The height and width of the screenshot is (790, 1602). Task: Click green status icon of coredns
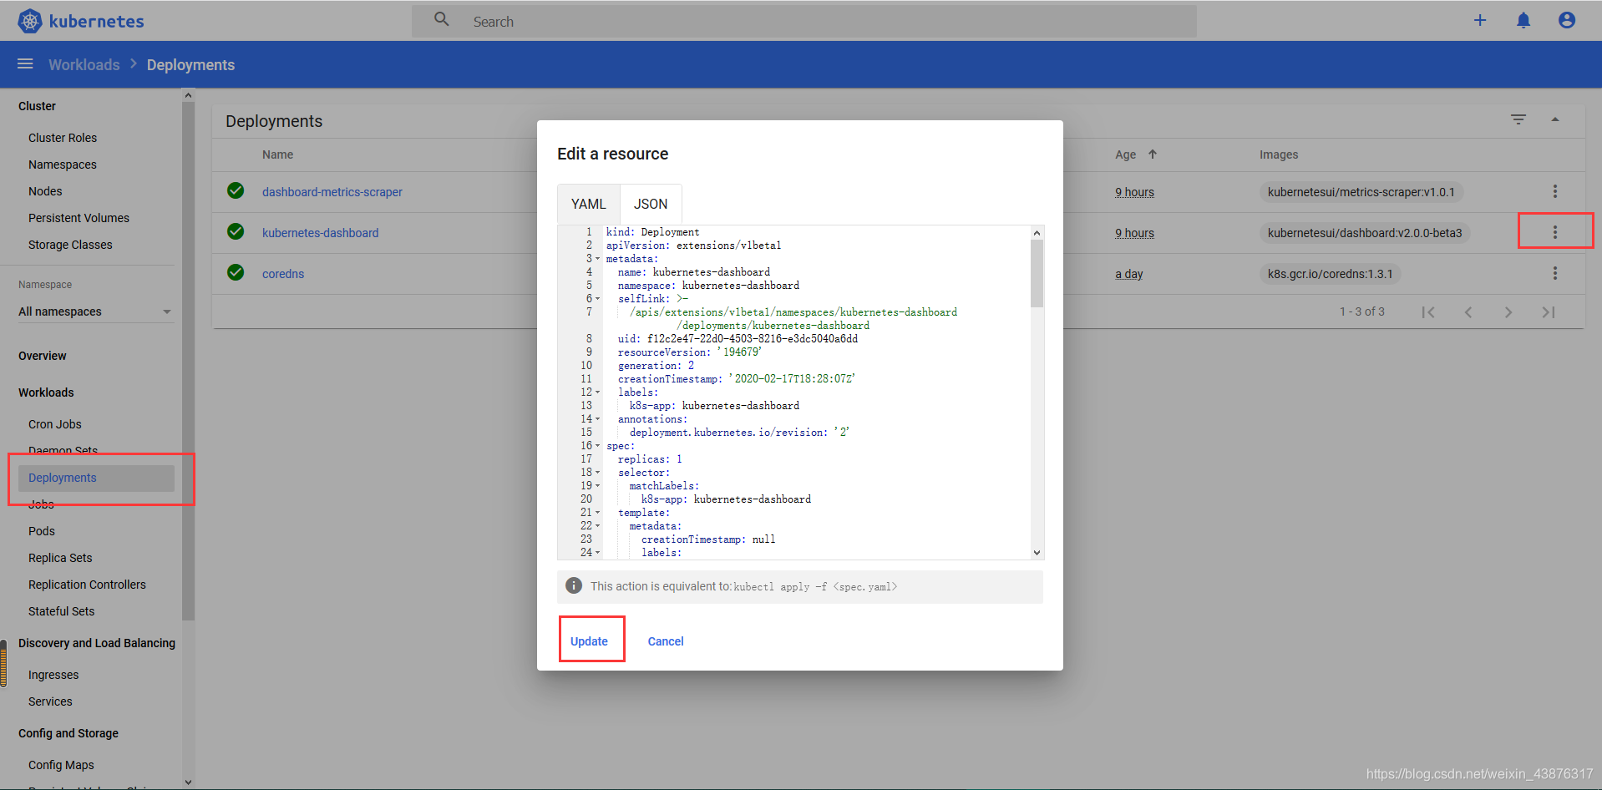tap(236, 272)
